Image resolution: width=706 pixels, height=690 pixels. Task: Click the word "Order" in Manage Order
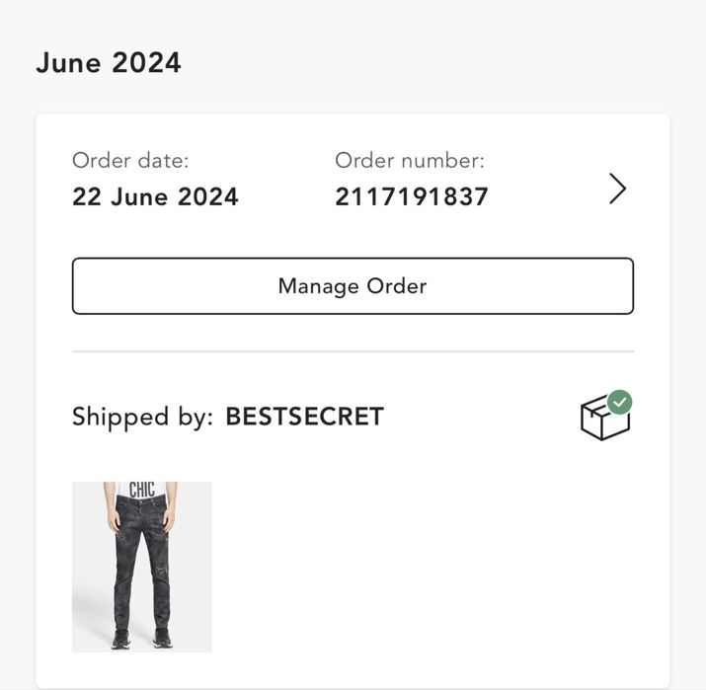(x=397, y=286)
